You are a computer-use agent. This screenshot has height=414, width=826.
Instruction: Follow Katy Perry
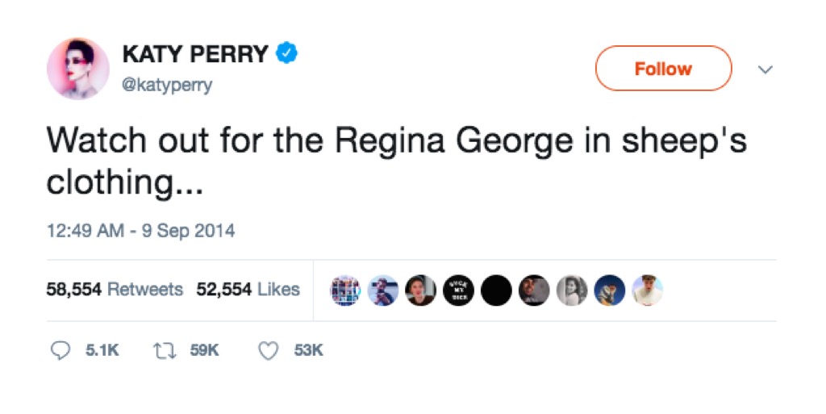[x=663, y=69]
